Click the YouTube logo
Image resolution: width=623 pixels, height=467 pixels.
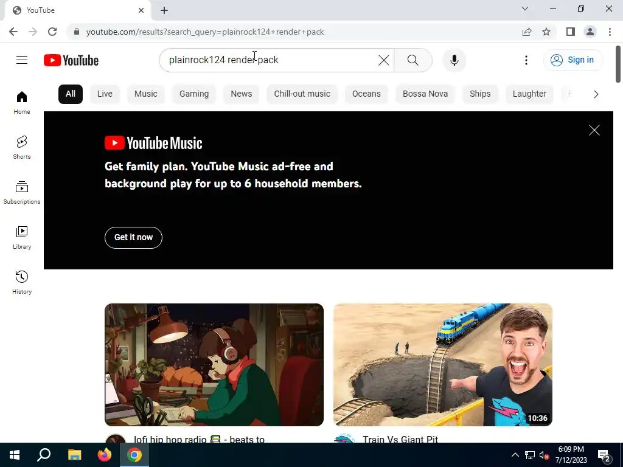point(71,60)
